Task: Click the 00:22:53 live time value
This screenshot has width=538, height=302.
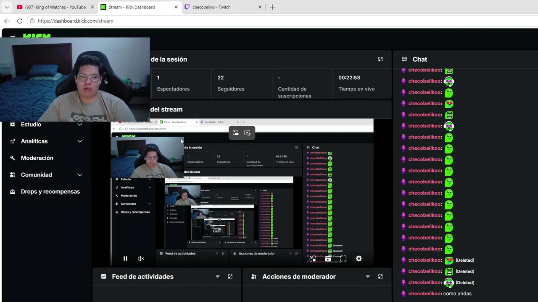Action: (x=349, y=78)
